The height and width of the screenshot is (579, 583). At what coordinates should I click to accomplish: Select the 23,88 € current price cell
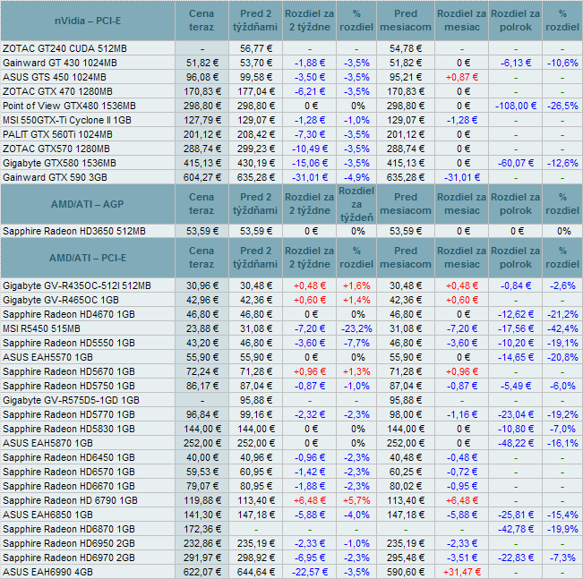201,329
